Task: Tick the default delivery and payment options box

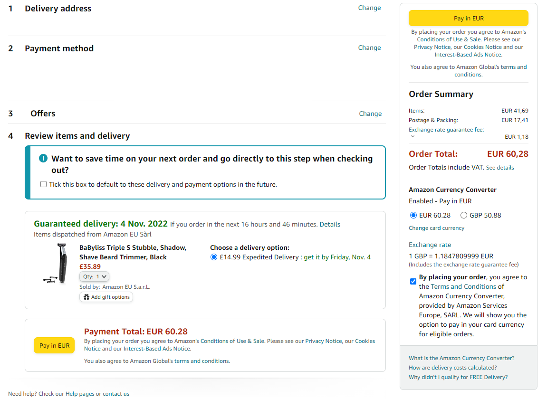Action: (44, 184)
